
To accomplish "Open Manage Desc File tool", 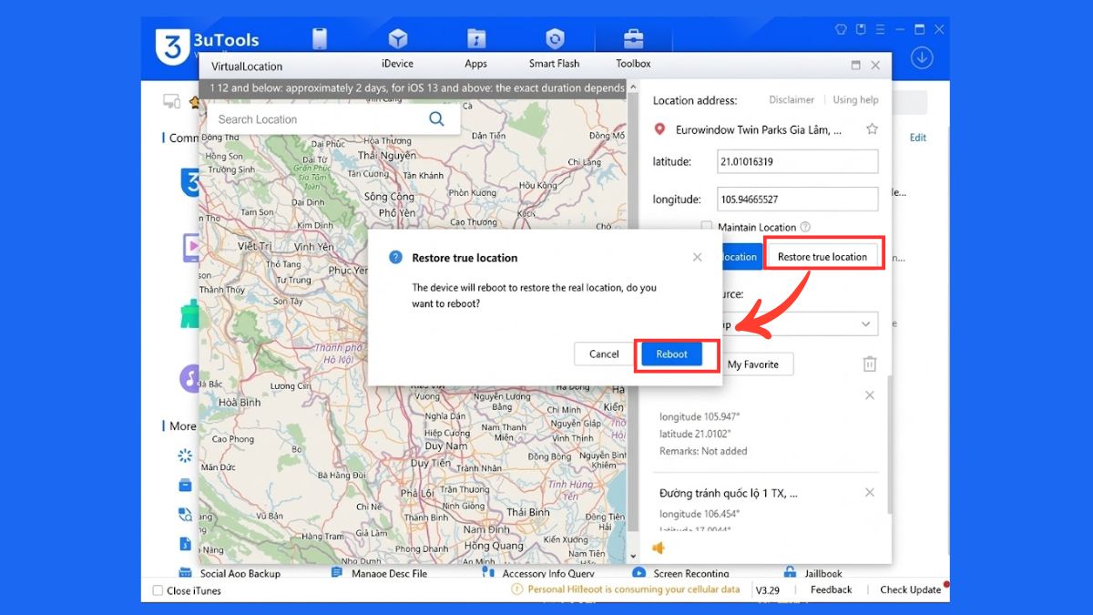I will click(x=378, y=573).
